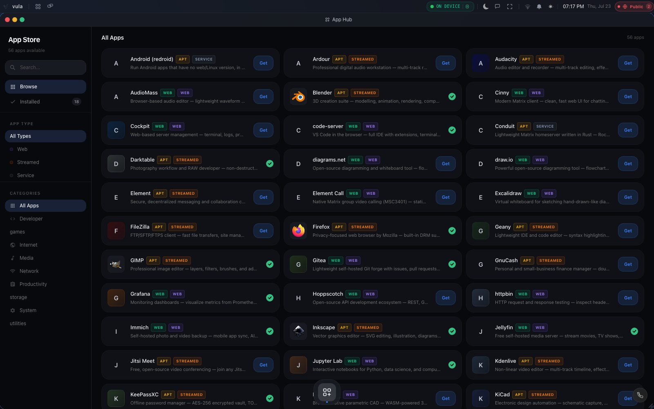The width and height of the screenshot is (654, 409).
Task: Filter app type by Service
Action: tap(45, 175)
